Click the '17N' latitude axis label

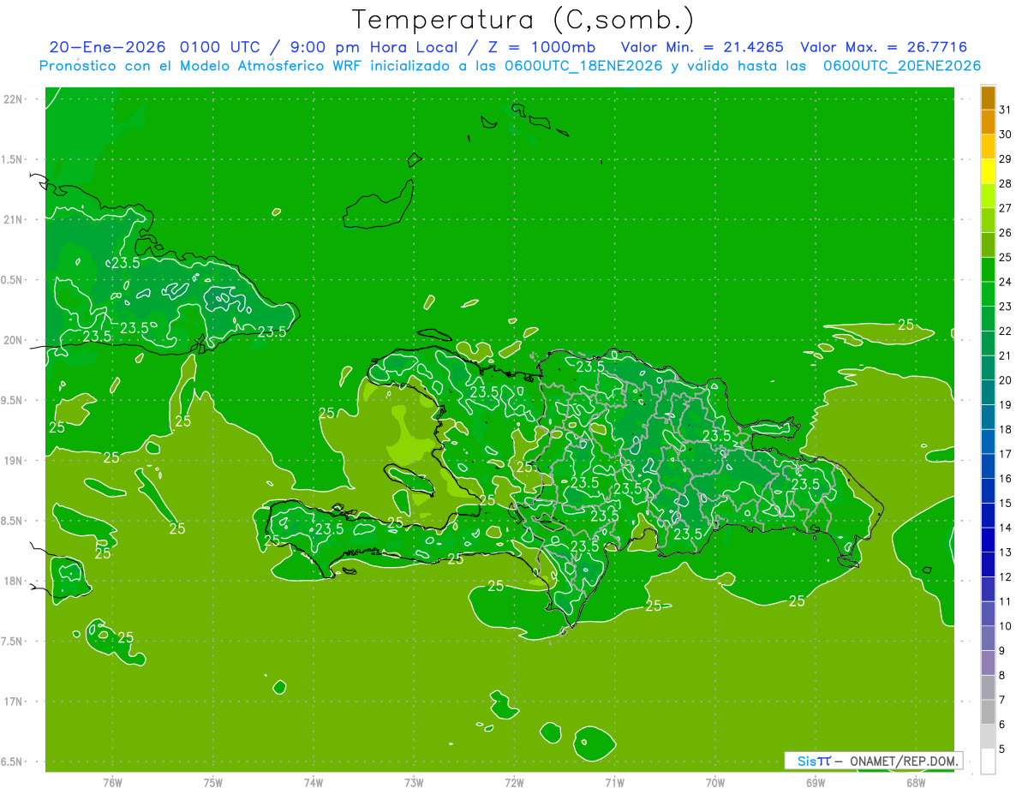13,701
